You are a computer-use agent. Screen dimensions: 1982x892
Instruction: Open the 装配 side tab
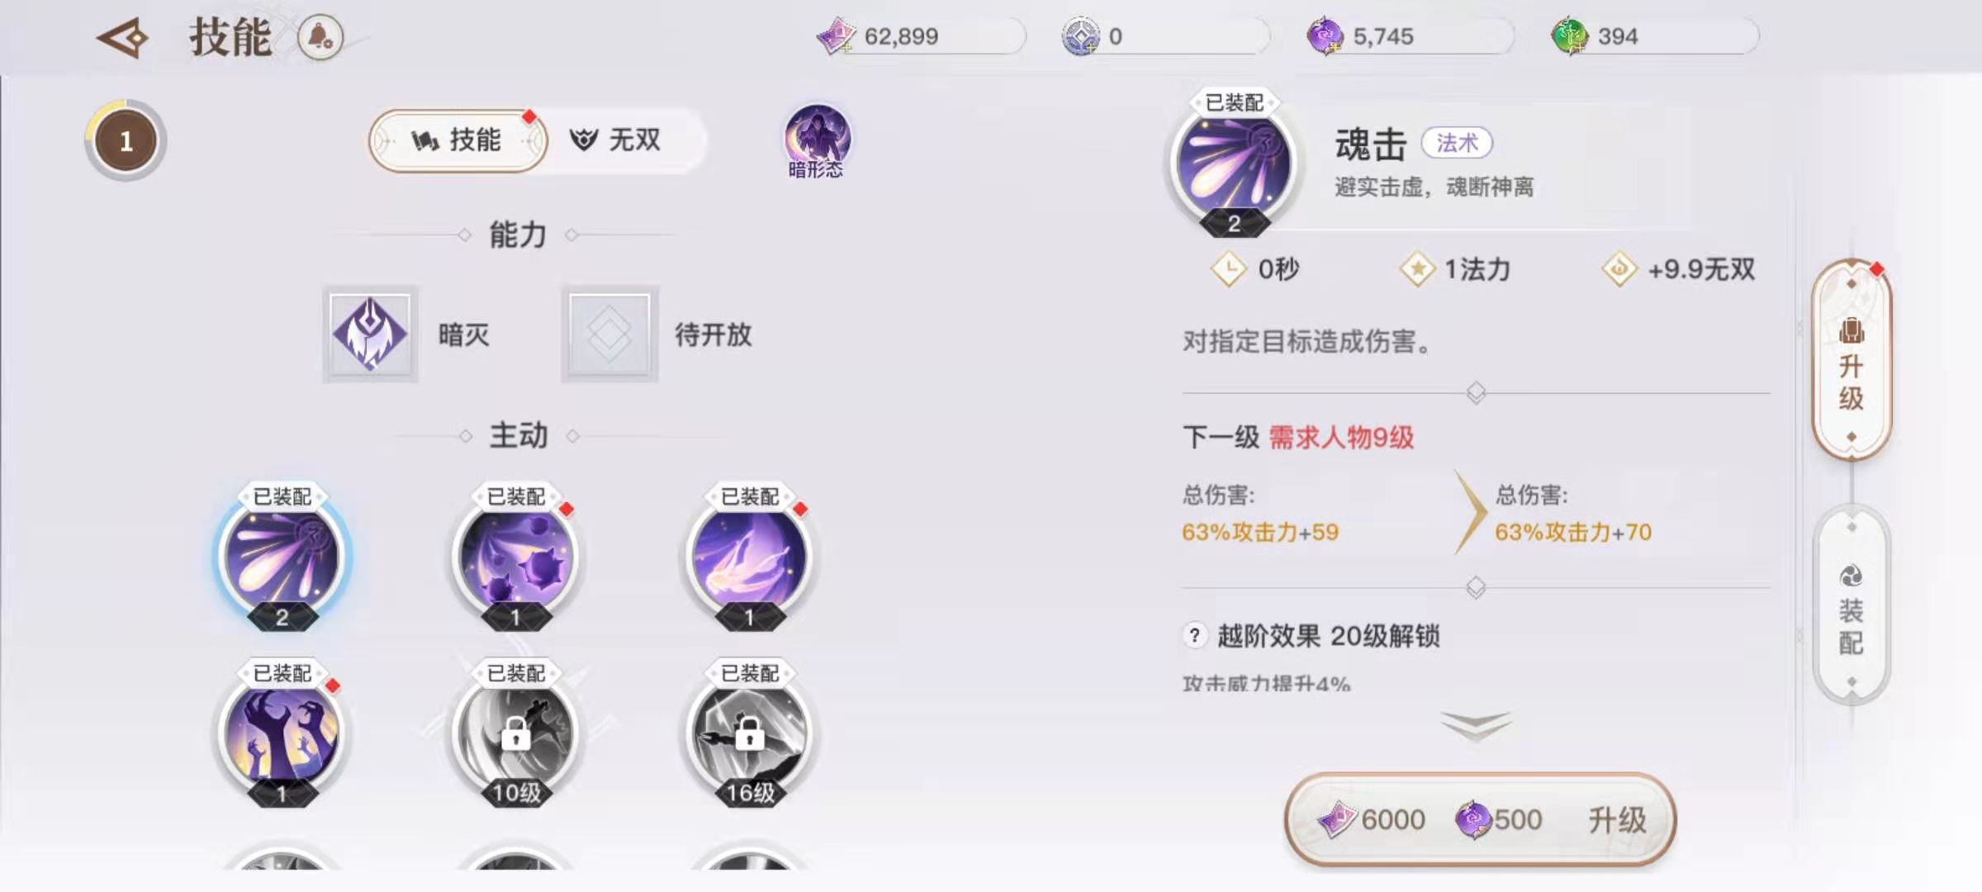(x=1852, y=605)
